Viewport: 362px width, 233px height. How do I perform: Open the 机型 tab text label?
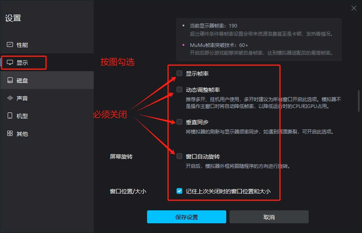pyautogui.click(x=22, y=116)
